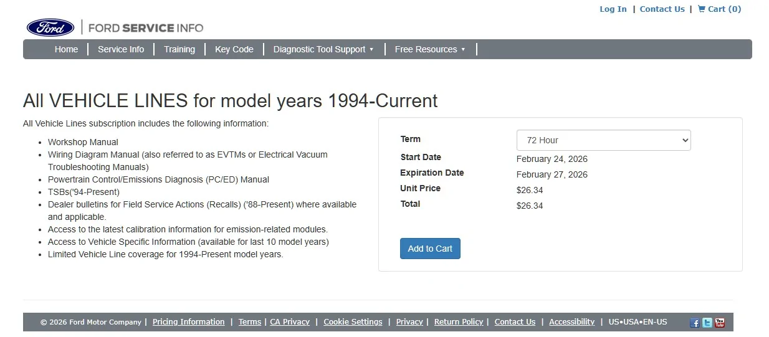The image size is (769, 337).
Task: Open the Pricing Information footer link
Action: (188, 322)
